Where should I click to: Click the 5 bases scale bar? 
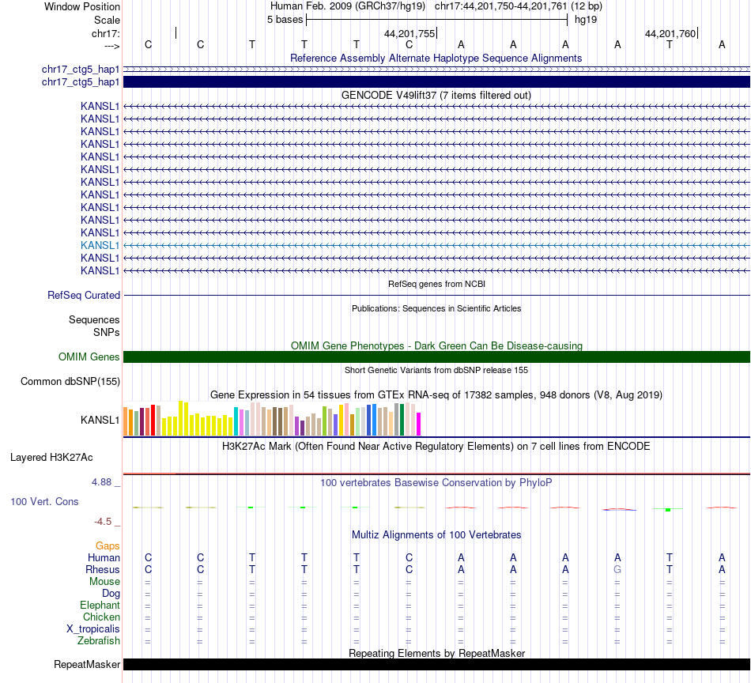click(437, 20)
